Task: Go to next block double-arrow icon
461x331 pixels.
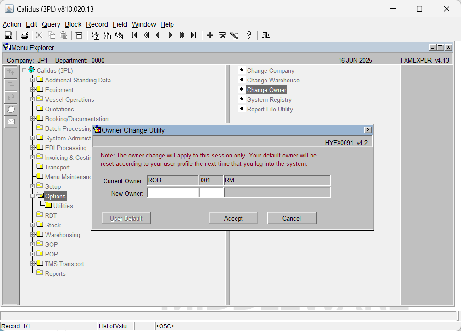Action: tap(182, 35)
